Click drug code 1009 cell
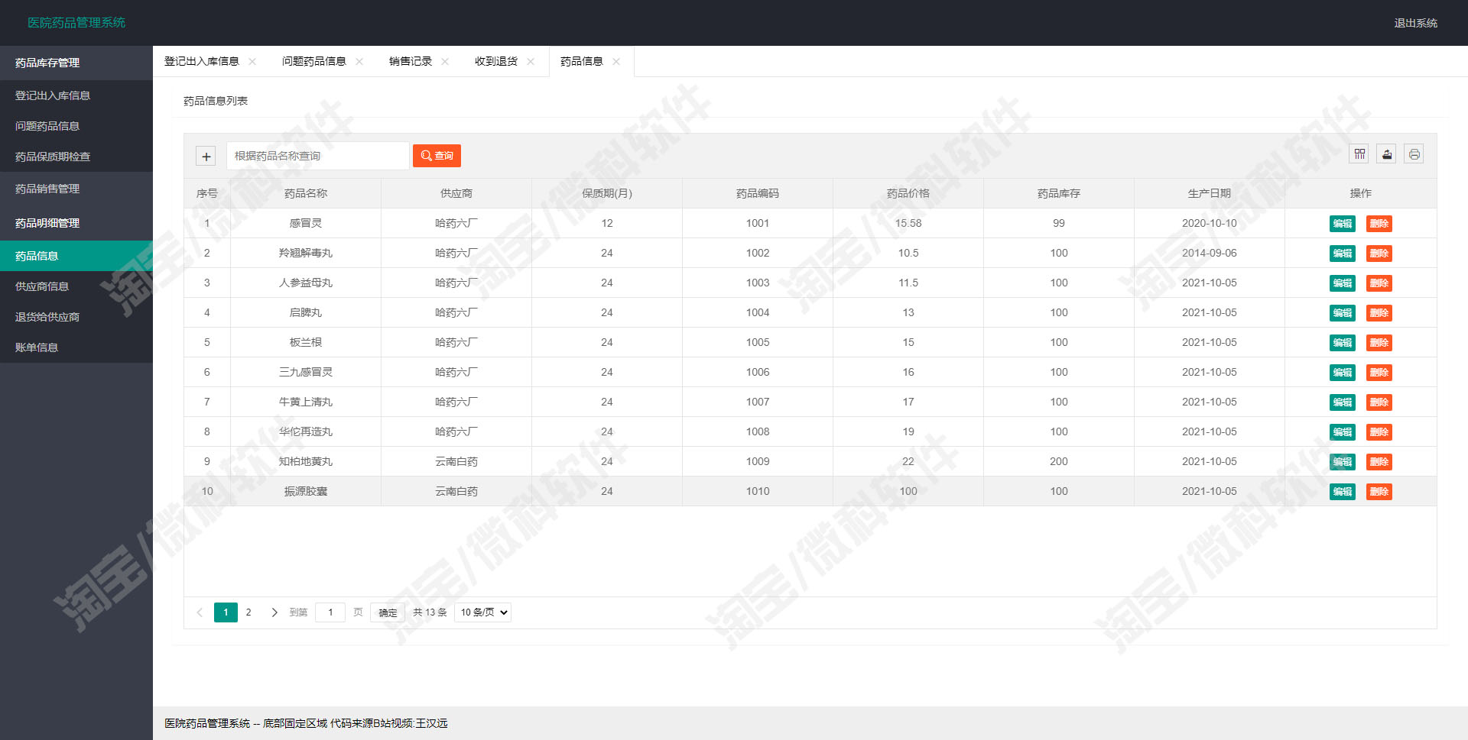This screenshot has width=1468, height=740. tap(758, 461)
